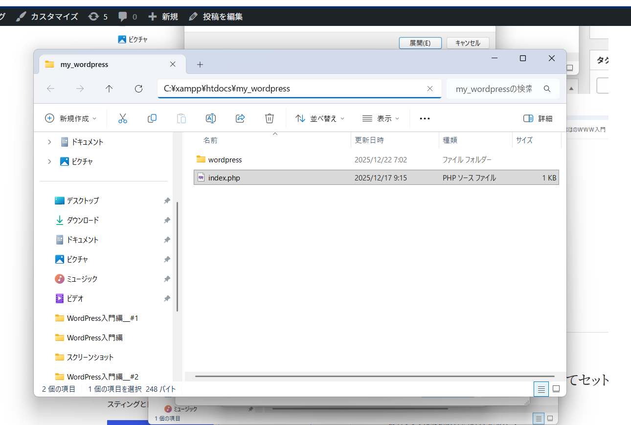
Task: Click the Copy icon in toolbar
Action: 152,118
